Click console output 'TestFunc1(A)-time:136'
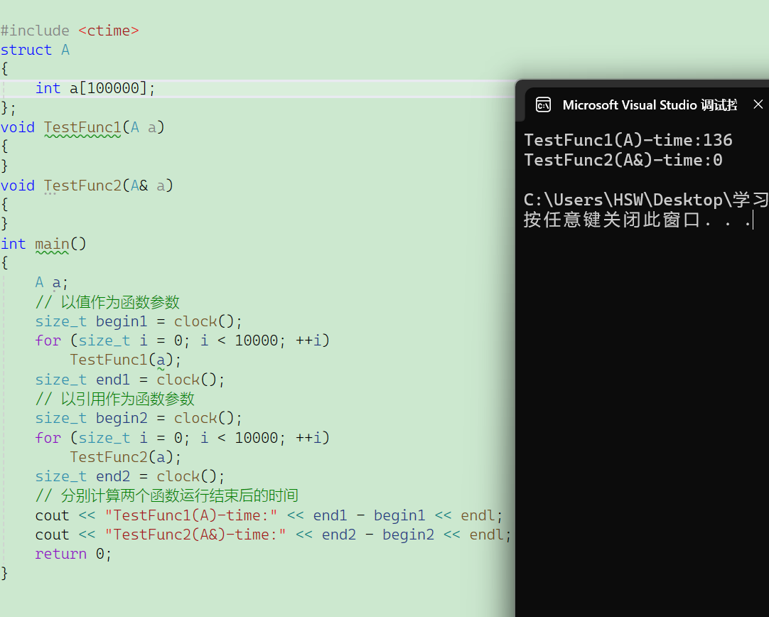 click(x=628, y=140)
